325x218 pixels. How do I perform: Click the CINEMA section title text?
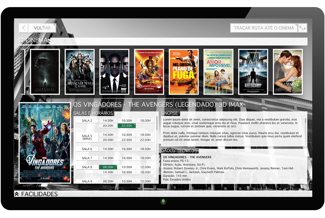37,40
